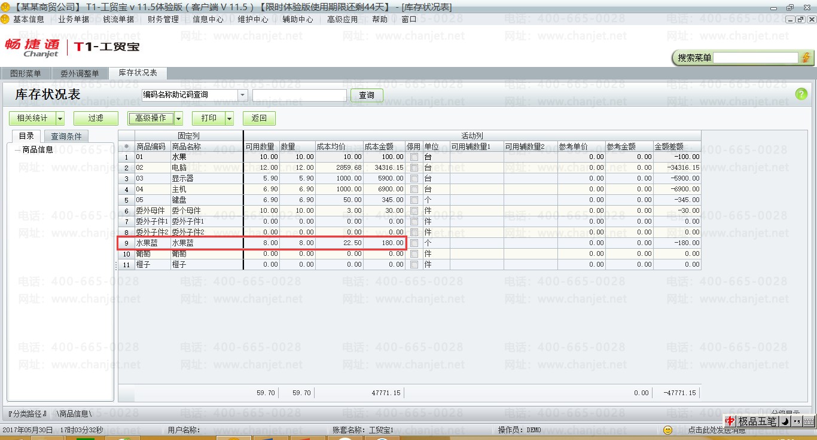The image size is (817, 440).
Task: Toggle 停用 checkbox for 水果蓝 row
Action: pos(414,243)
